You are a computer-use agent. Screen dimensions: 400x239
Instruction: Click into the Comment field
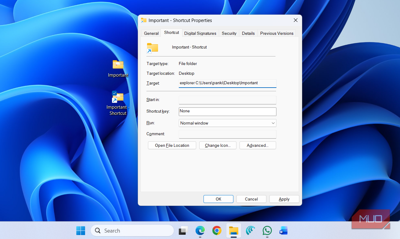click(227, 134)
